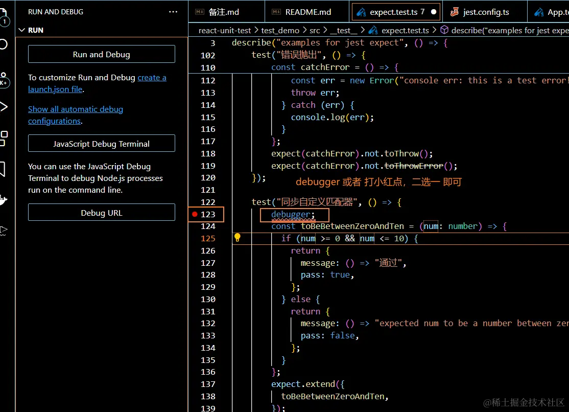569x412 pixels.
Task: Click the Run and Debug button
Action: 102,55
